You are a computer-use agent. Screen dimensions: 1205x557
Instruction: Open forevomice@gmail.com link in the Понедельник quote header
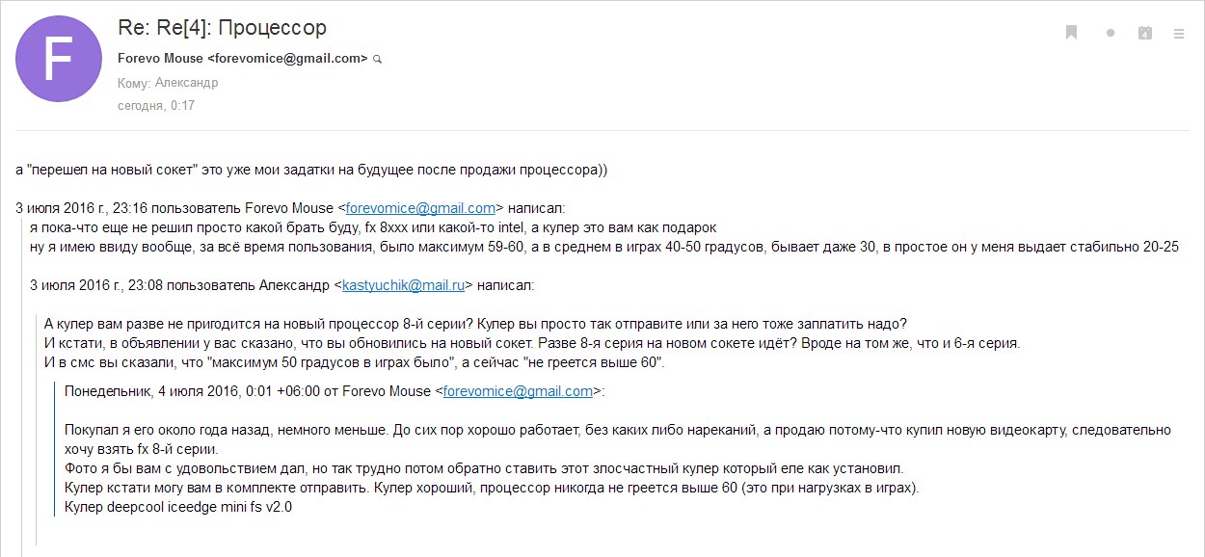click(518, 391)
